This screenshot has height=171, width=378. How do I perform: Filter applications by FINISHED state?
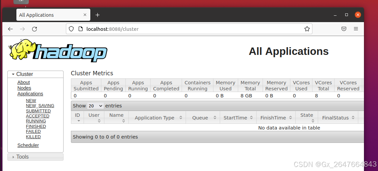(36, 126)
